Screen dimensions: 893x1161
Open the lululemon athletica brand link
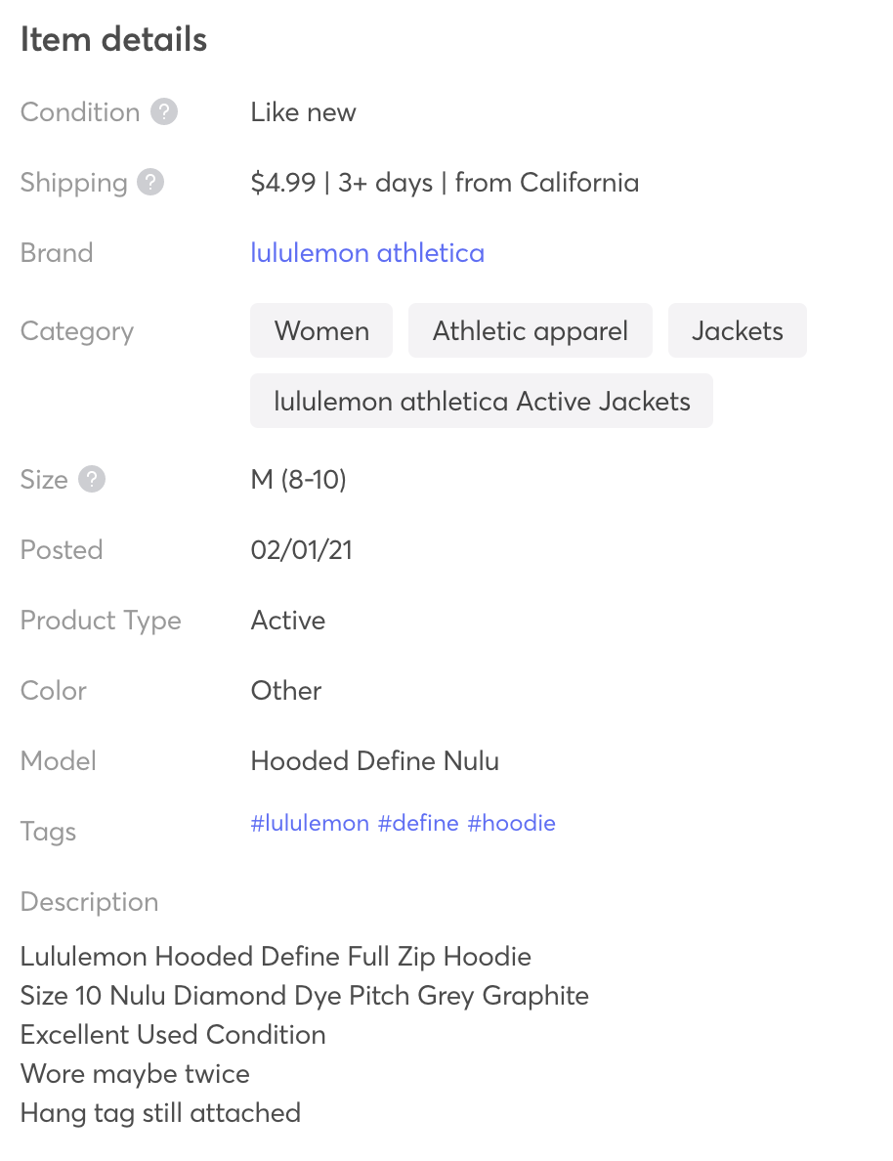[x=367, y=253]
